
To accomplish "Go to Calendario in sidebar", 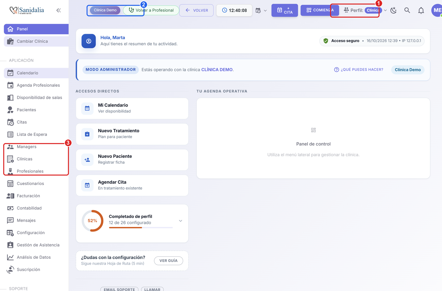I will coord(36,73).
